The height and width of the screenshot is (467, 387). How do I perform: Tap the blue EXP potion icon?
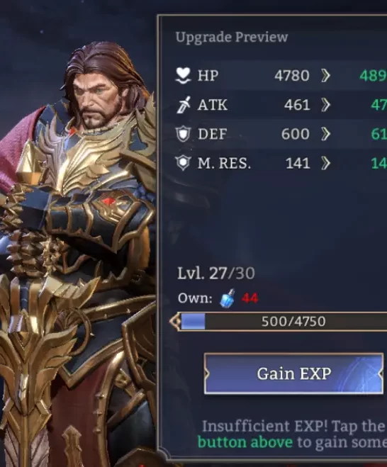point(228,298)
